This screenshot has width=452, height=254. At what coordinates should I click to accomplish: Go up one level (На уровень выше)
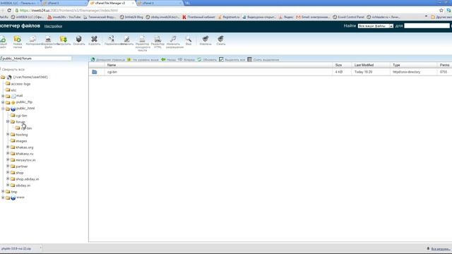[143, 59]
